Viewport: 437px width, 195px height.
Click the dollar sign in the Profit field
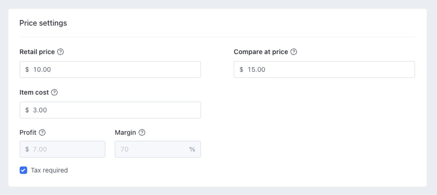(27, 149)
